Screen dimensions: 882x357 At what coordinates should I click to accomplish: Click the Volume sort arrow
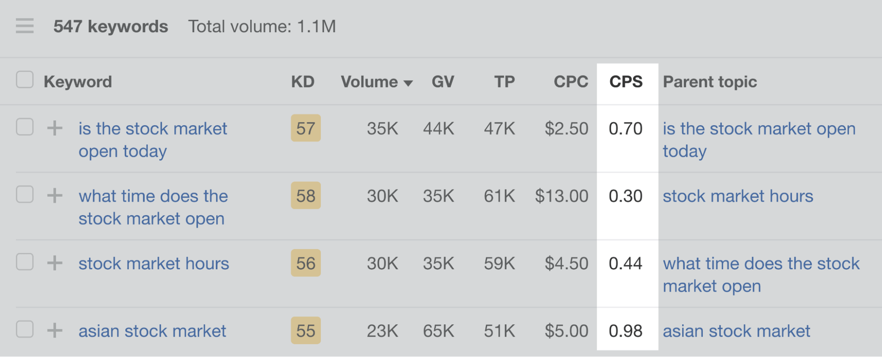click(408, 82)
